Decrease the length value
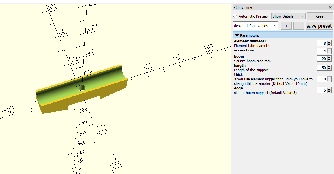 (x=329, y=69)
